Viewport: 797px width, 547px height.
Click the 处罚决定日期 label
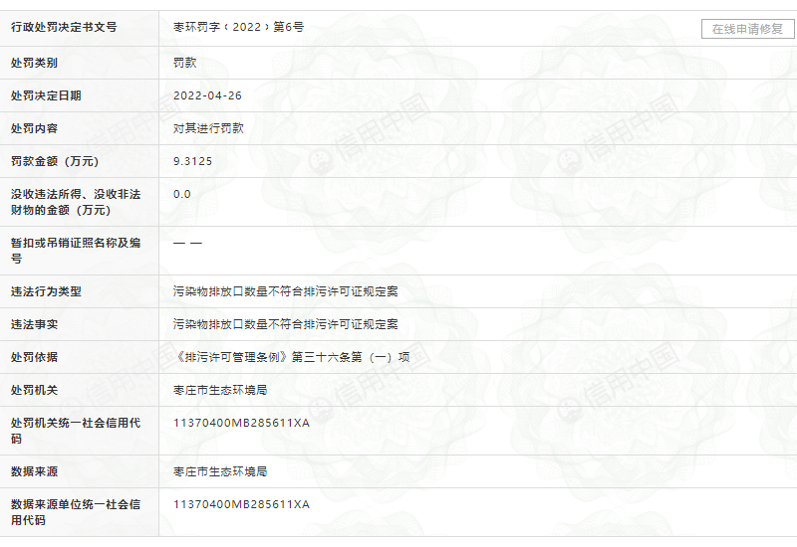pyautogui.click(x=46, y=95)
